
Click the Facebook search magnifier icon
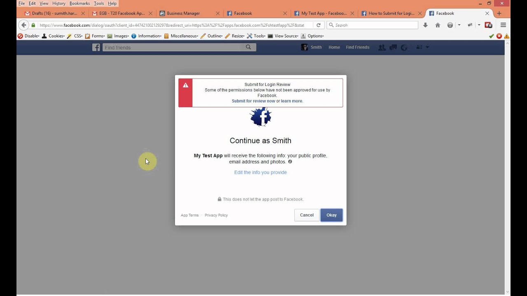coord(248,47)
